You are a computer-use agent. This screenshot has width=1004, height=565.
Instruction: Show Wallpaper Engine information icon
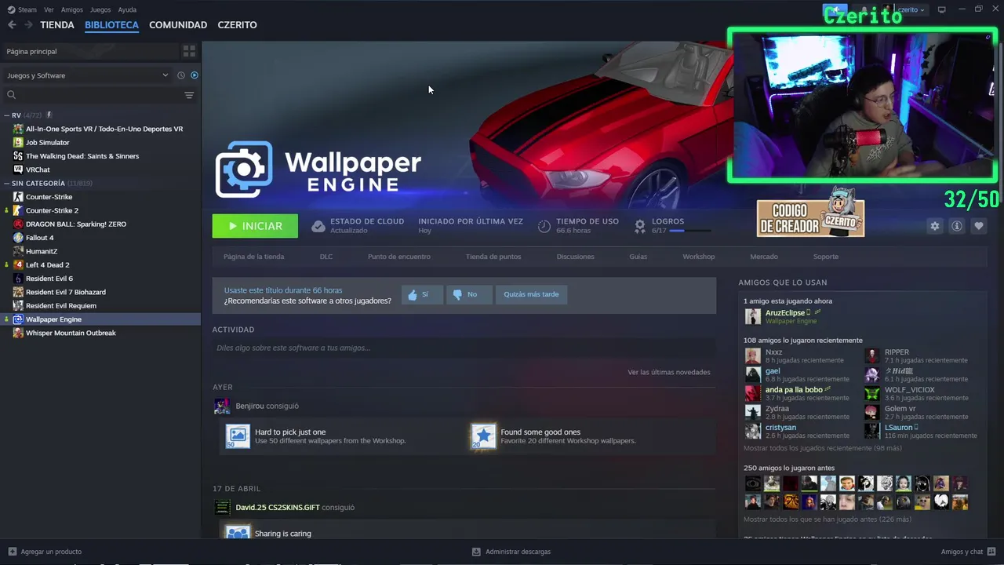[956, 226]
